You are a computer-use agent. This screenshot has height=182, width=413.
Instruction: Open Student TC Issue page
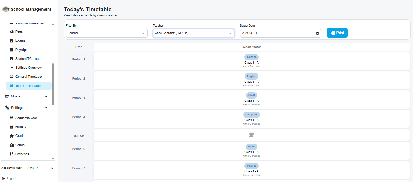(28, 59)
